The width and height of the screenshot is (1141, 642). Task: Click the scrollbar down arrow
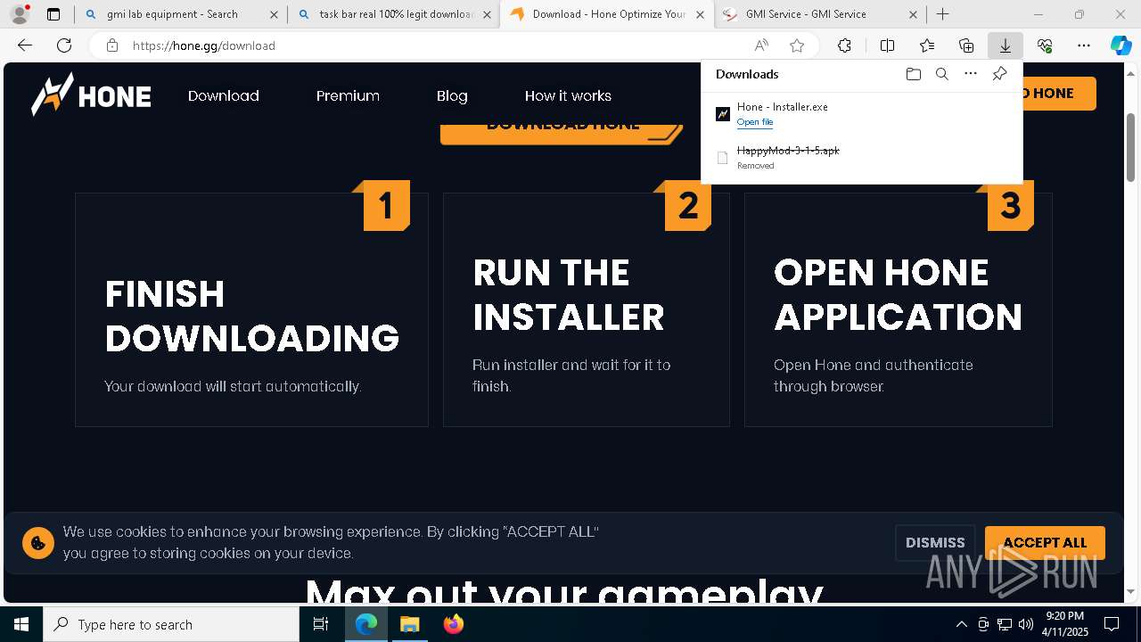[x=1130, y=591]
